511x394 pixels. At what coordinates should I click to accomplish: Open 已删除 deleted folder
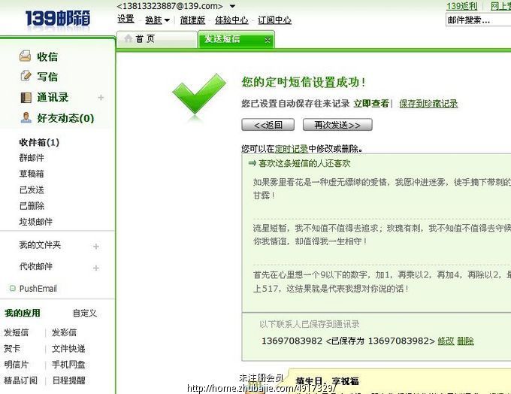coord(32,206)
